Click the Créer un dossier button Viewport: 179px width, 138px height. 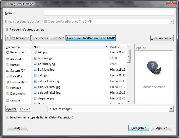[162, 38]
